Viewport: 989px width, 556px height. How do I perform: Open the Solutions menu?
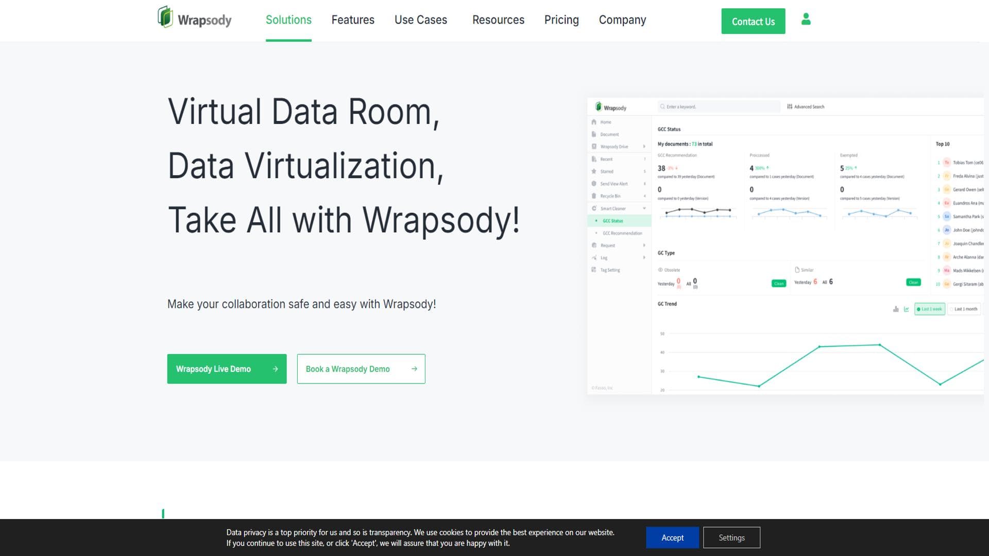288,20
